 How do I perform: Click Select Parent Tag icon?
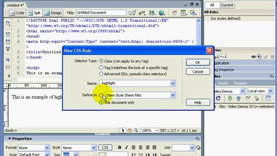pos(8,60)
